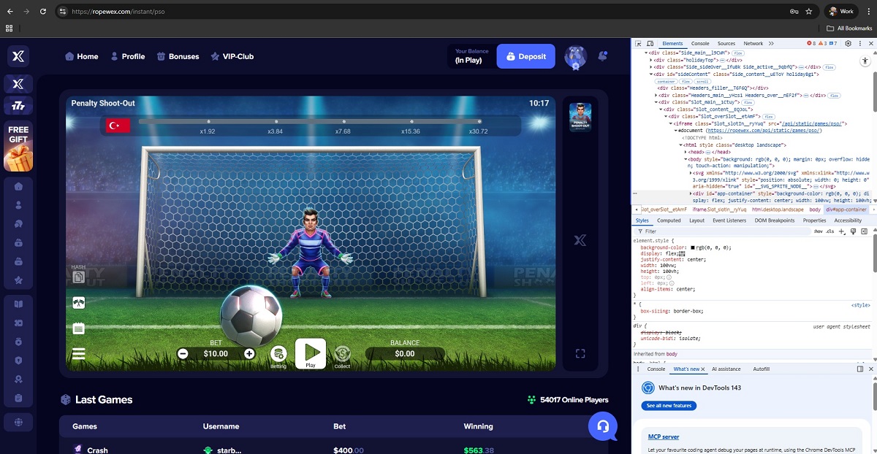The width and height of the screenshot is (877, 454).
Task: Click the FREE GIFT sidebar banner
Action: [x=18, y=145]
